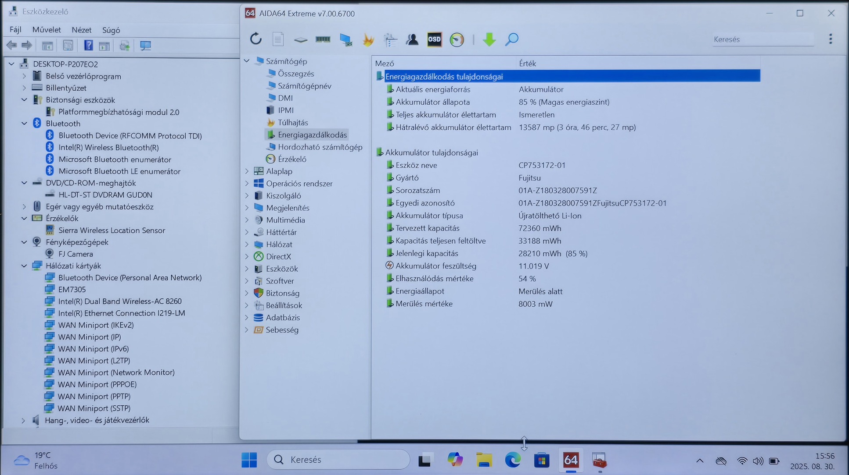Click the green download arrow icon

(x=489, y=39)
